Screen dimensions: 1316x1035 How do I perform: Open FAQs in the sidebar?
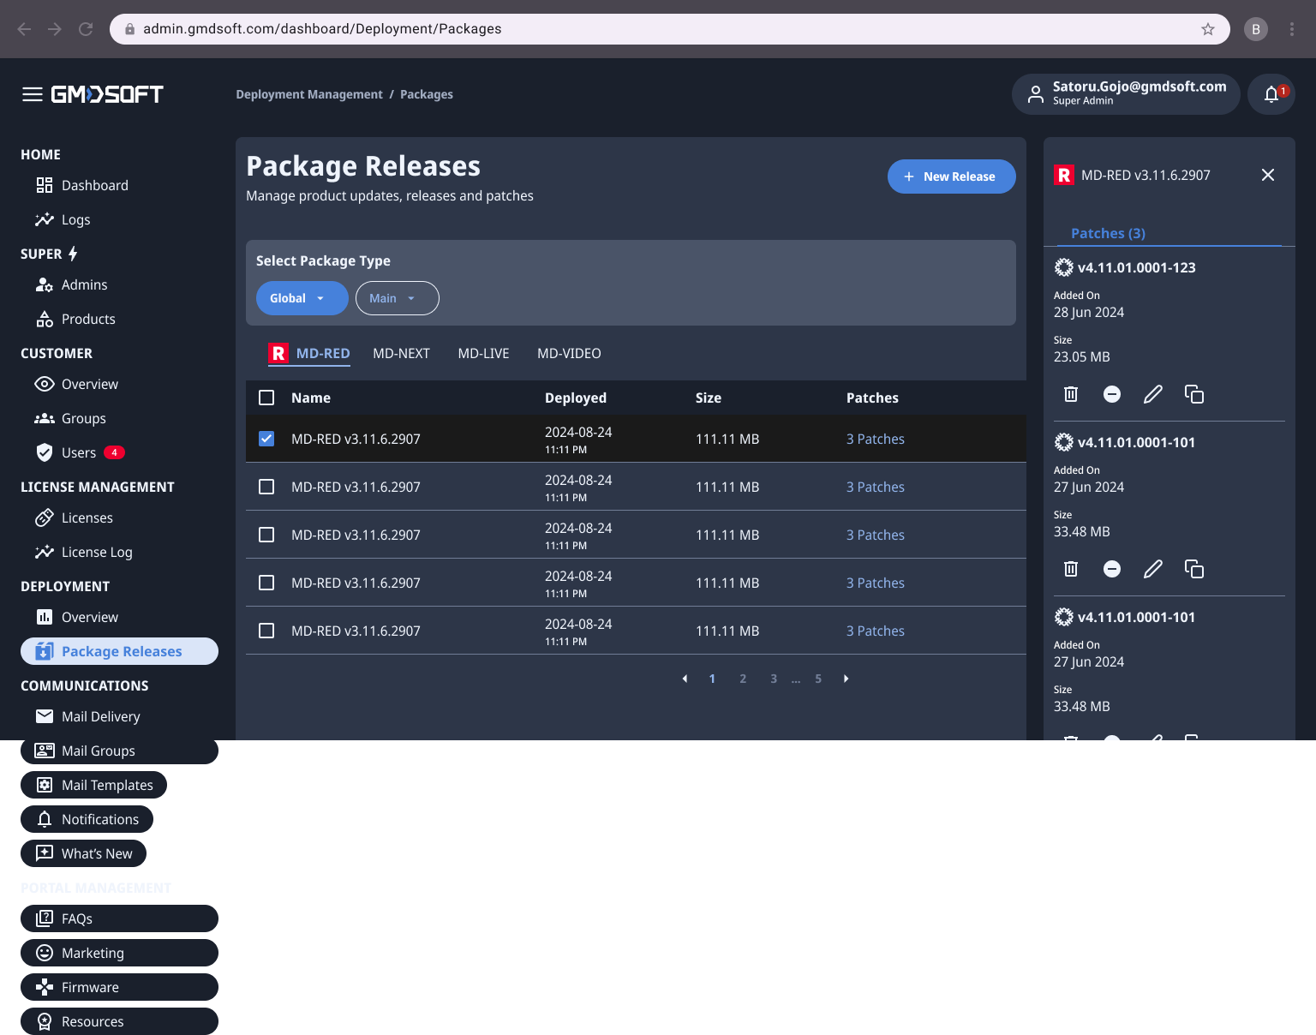point(119,918)
